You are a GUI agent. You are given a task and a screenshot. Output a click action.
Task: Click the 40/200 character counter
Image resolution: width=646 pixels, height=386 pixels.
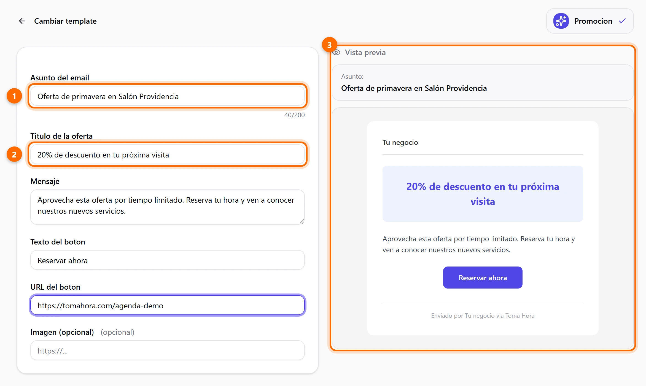coord(294,115)
